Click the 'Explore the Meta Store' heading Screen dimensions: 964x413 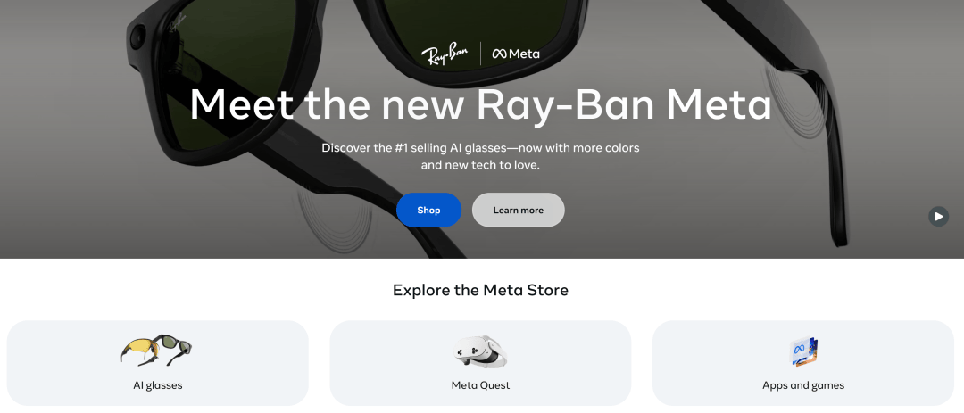click(x=480, y=290)
